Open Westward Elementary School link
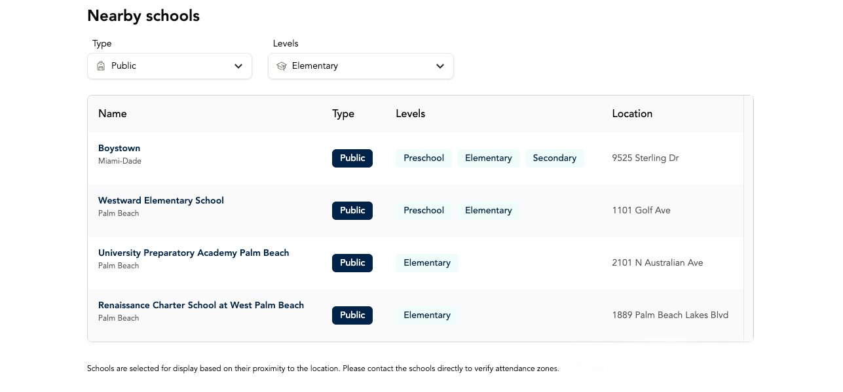843x392 pixels. tap(161, 200)
